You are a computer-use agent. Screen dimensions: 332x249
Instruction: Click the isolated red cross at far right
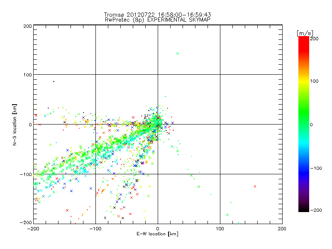click(255, 186)
